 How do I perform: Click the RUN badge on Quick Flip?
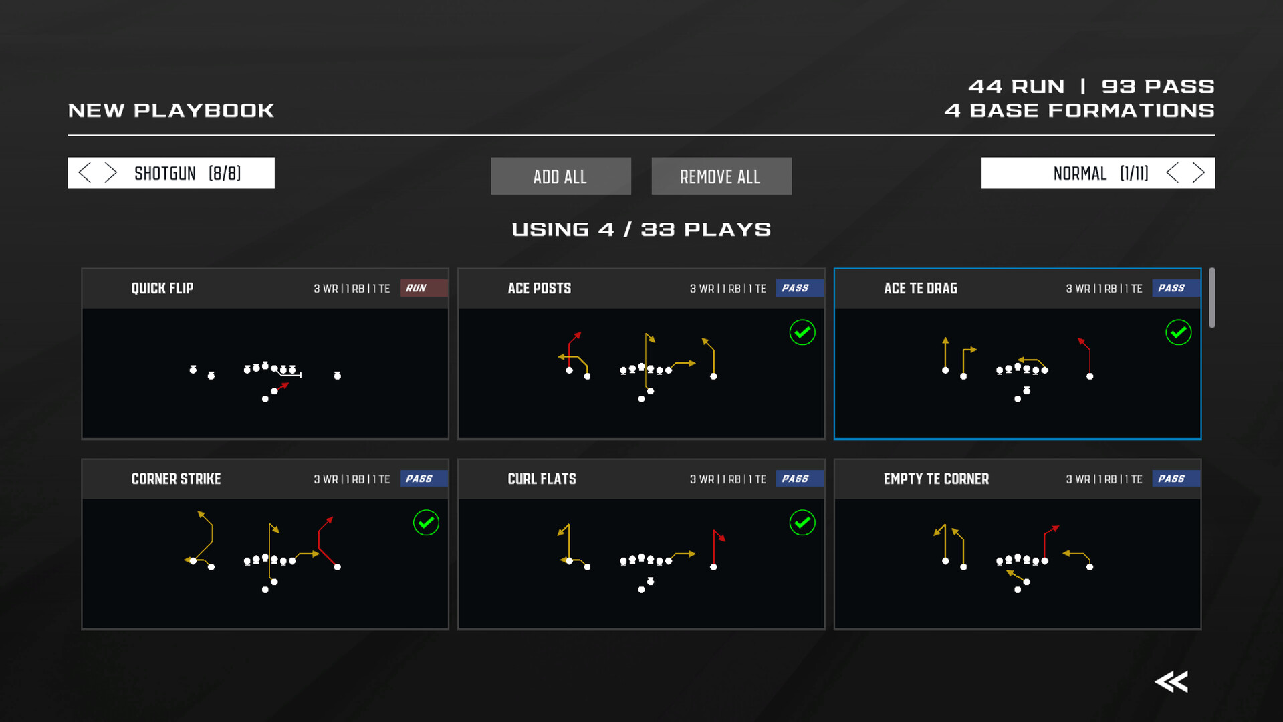tap(423, 287)
